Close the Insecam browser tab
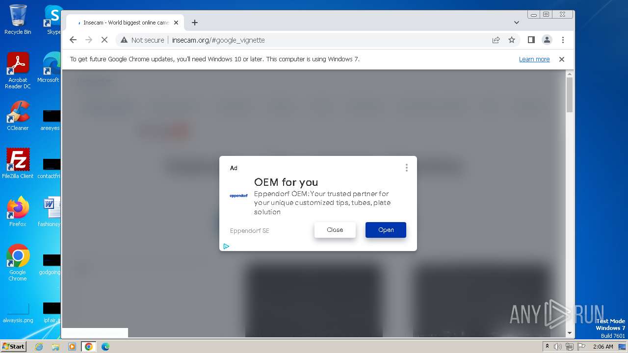This screenshot has height=353, width=628. click(176, 23)
